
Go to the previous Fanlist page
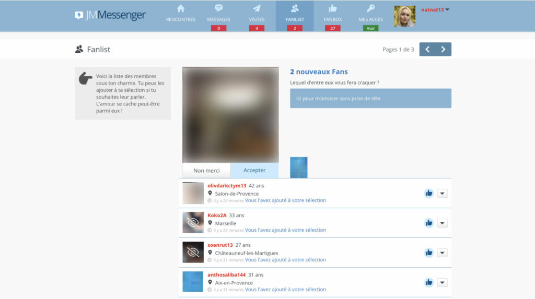(427, 50)
